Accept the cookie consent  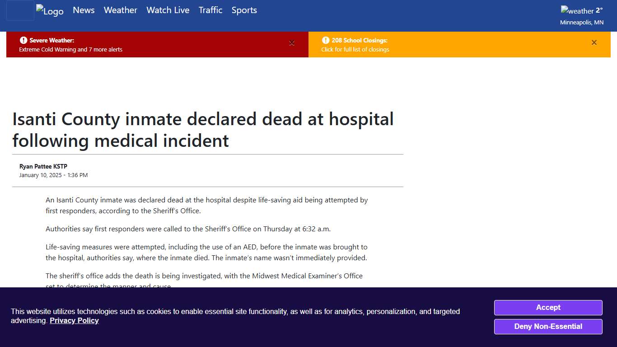[548, 308]
